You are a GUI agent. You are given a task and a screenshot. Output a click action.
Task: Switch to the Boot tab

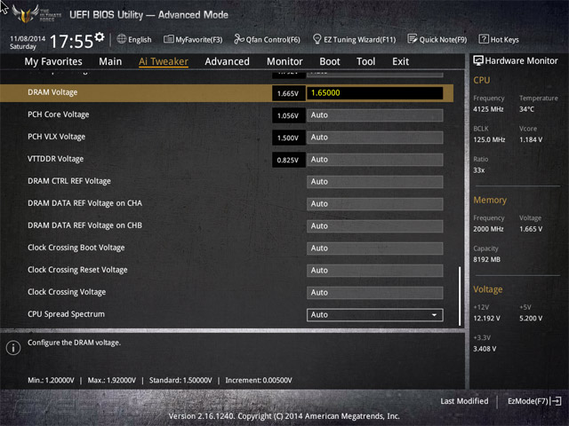coord(330,61)
